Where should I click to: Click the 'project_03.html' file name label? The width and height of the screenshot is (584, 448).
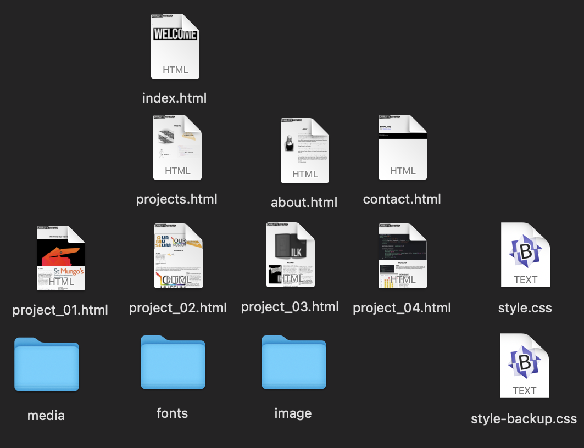click(x=290, y=306)
